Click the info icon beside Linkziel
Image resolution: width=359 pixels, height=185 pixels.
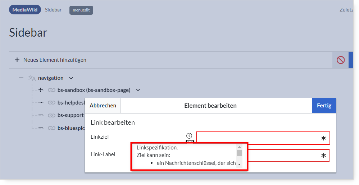(x=189, y=136)
